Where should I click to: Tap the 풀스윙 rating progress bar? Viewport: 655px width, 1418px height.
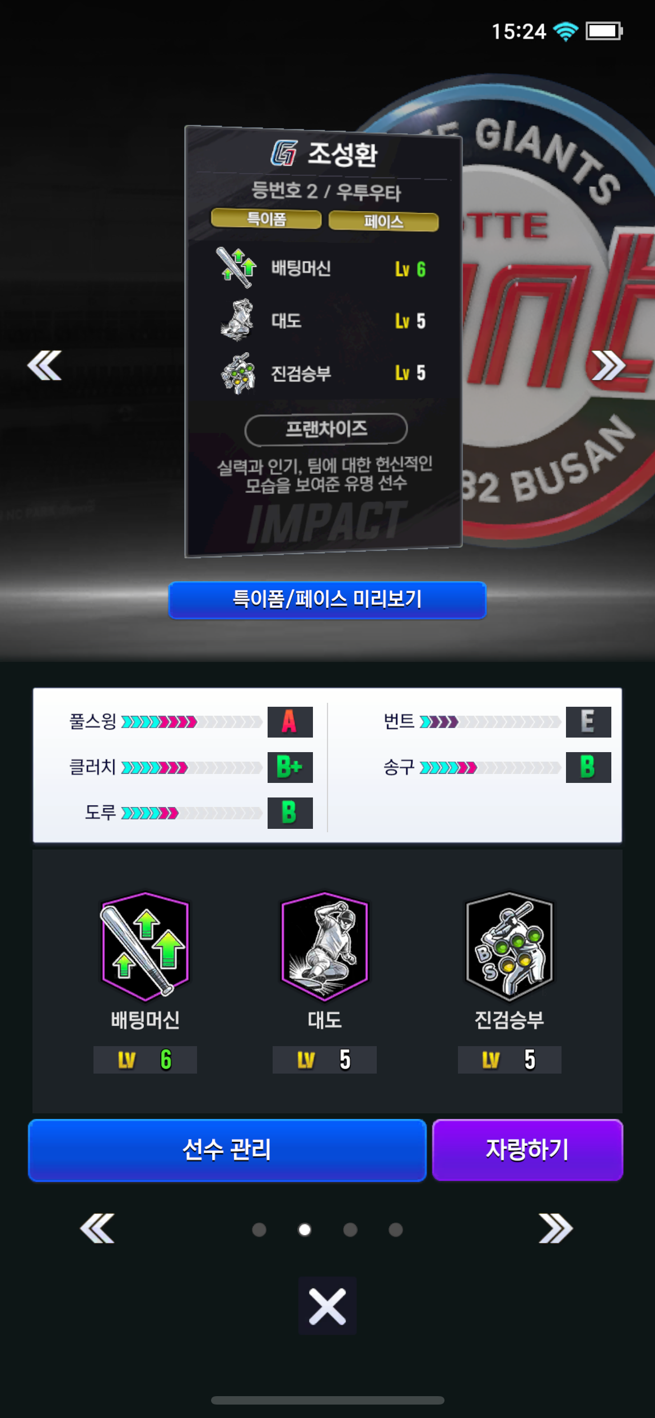[192, 722]
